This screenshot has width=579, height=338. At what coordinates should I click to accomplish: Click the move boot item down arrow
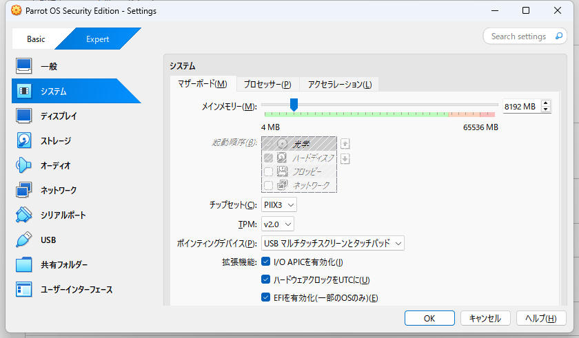click(345, 159)
